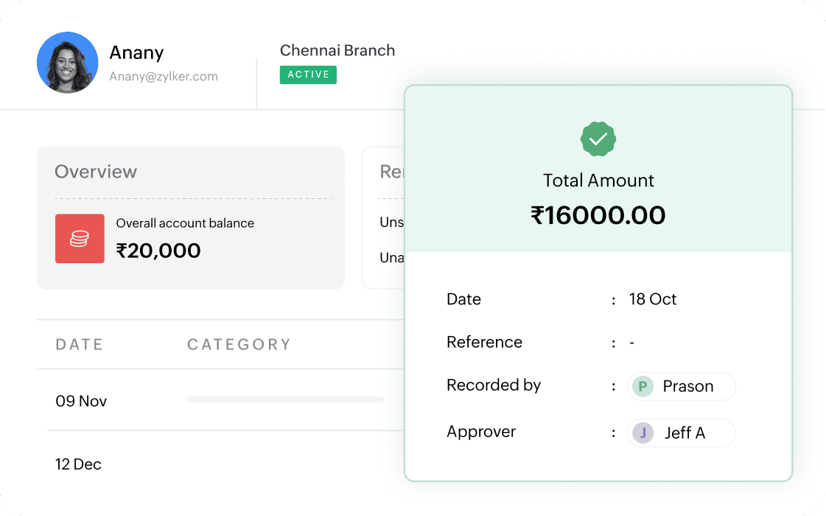Expand the CATEGORY column header
This screenshot has width=826, height=516.
[239, 344]
